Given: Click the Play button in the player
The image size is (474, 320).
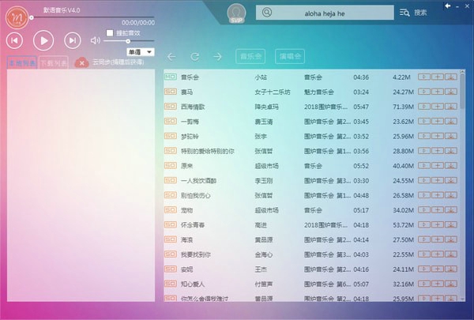Looking at the screenshot, I should click(x=43, y=40).
